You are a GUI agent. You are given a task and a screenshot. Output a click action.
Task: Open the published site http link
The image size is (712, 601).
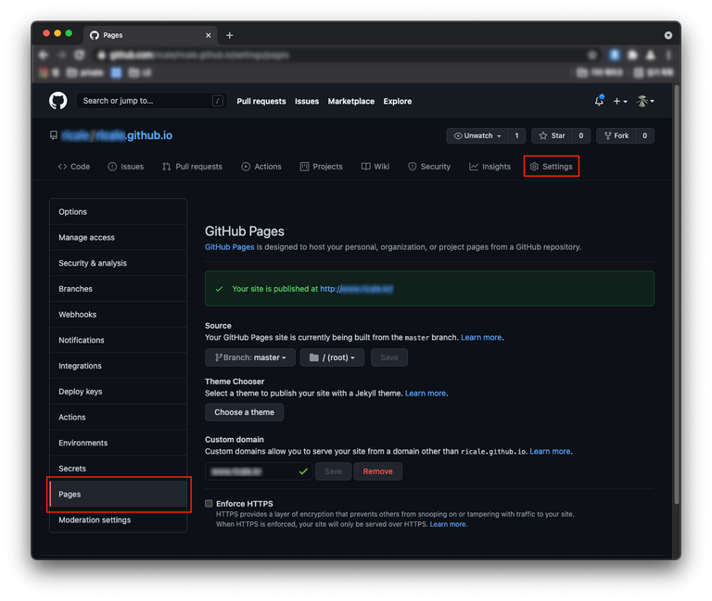[x=356, y=289]
